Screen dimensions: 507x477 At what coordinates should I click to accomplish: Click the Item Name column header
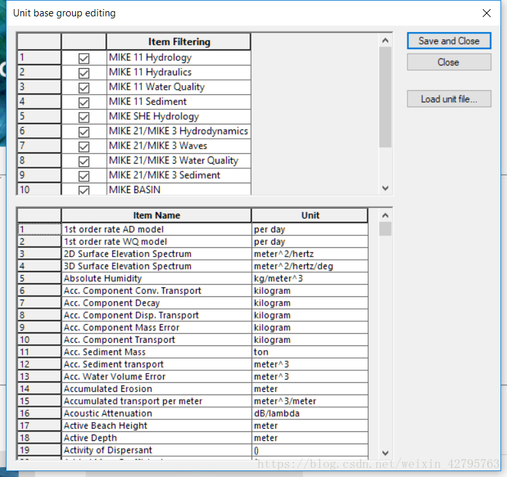[157, 215]
